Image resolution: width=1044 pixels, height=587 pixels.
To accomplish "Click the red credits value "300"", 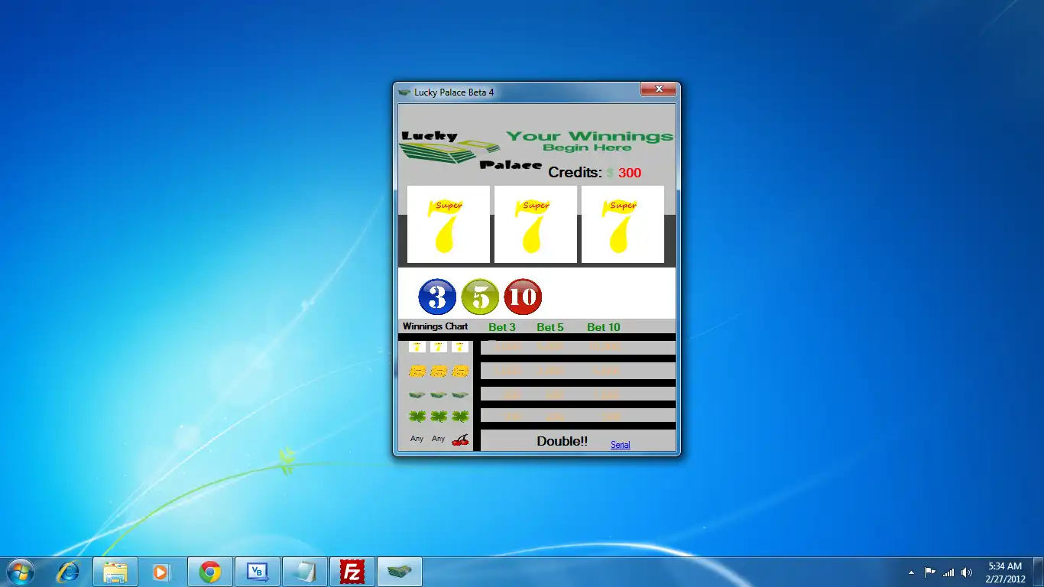I will pyautogui.click(x=630, y=173).
